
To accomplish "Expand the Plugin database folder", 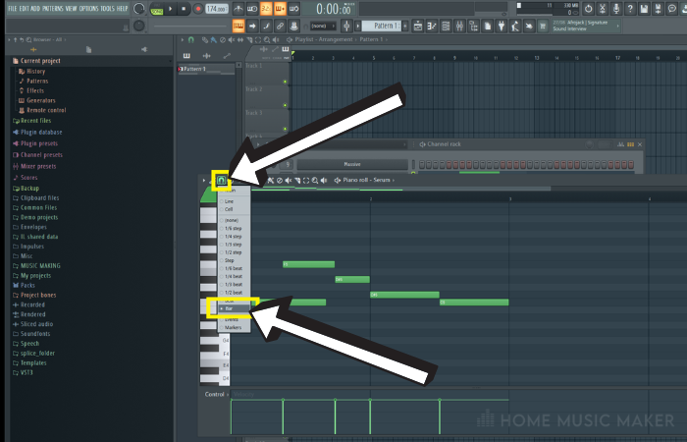I will (37, 132).
